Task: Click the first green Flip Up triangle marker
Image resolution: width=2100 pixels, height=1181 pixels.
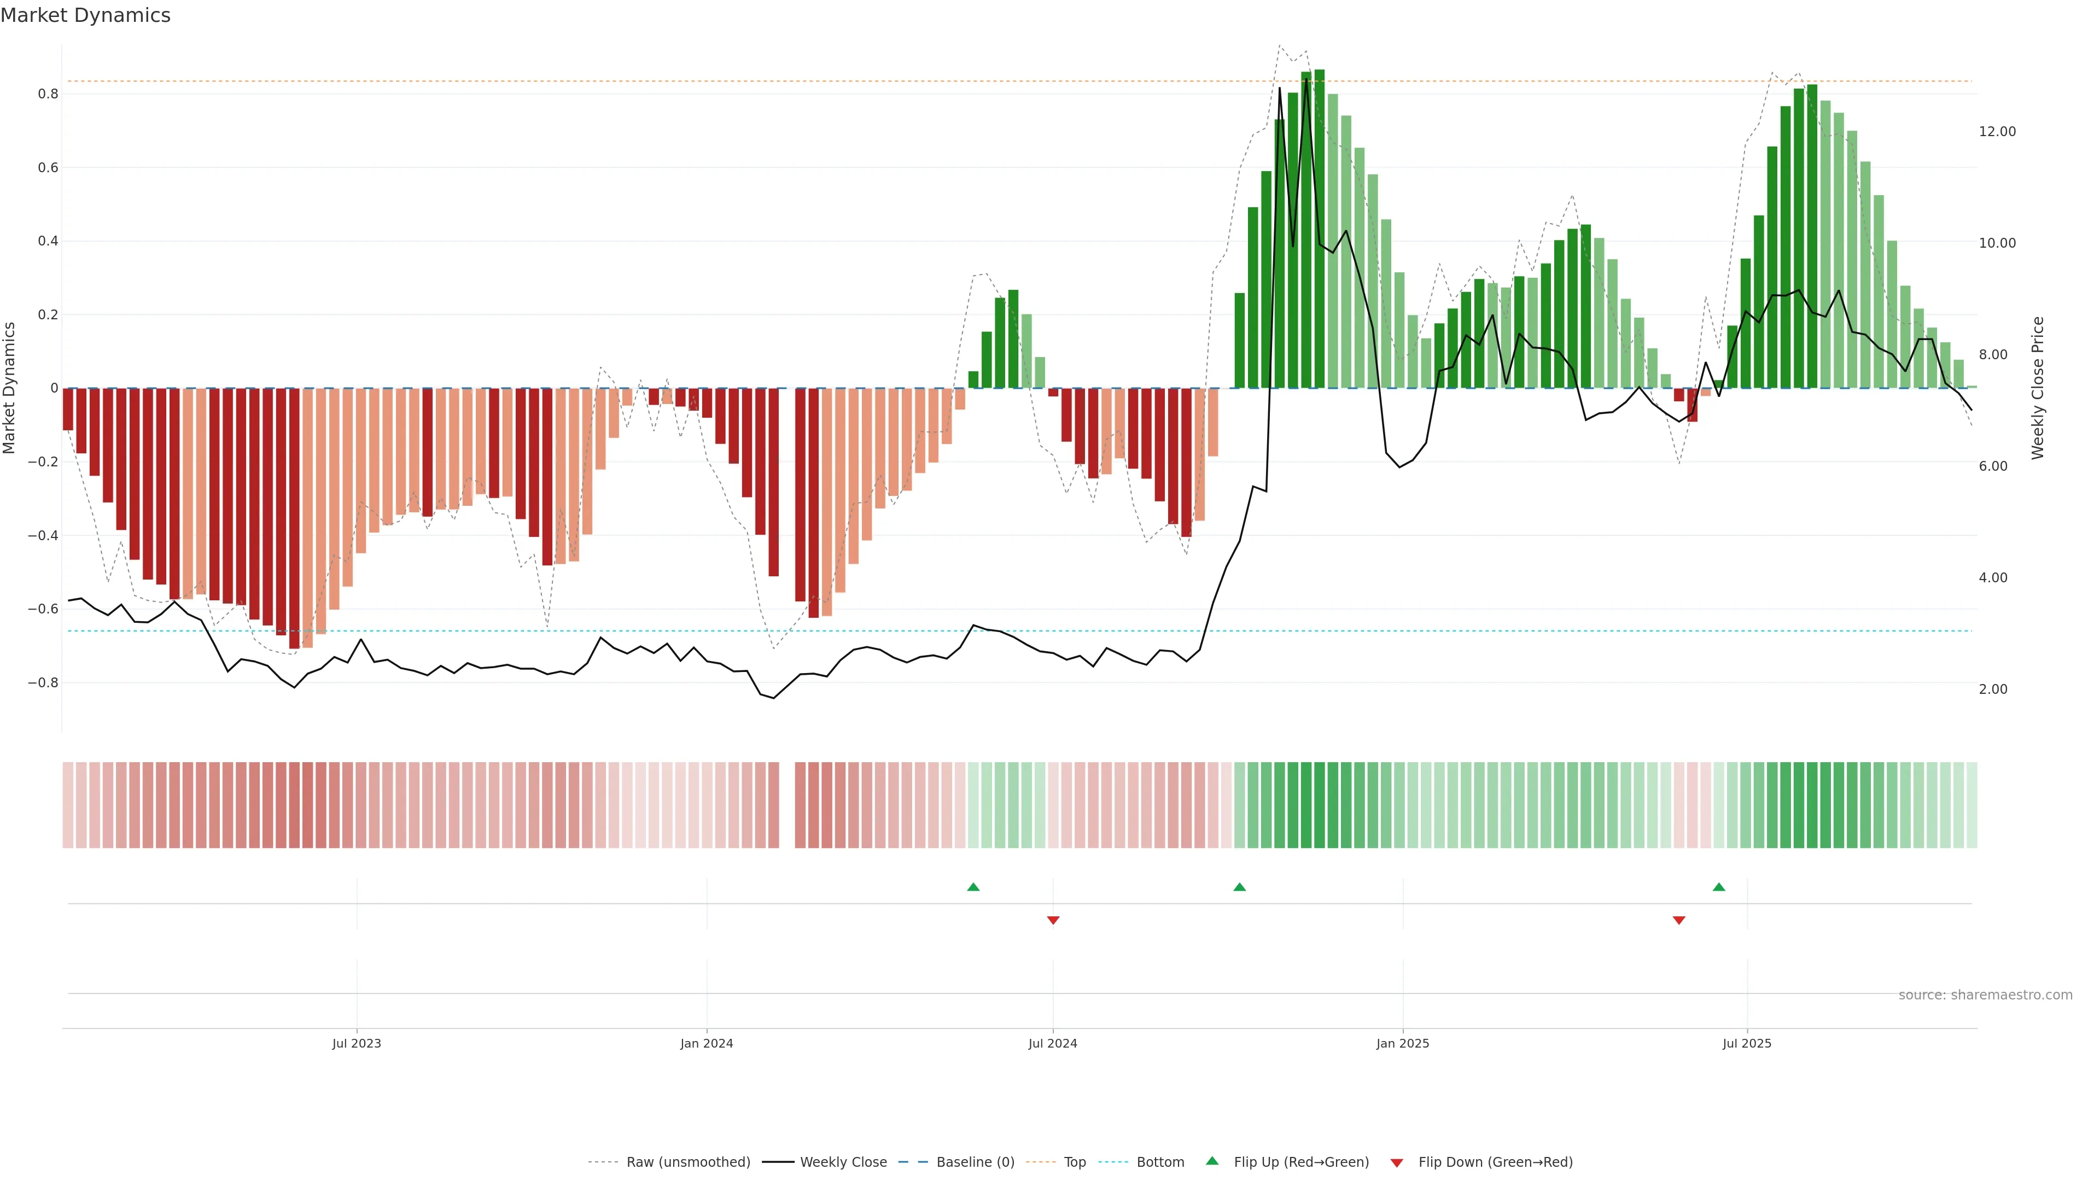Action: (x=972, y=887)
